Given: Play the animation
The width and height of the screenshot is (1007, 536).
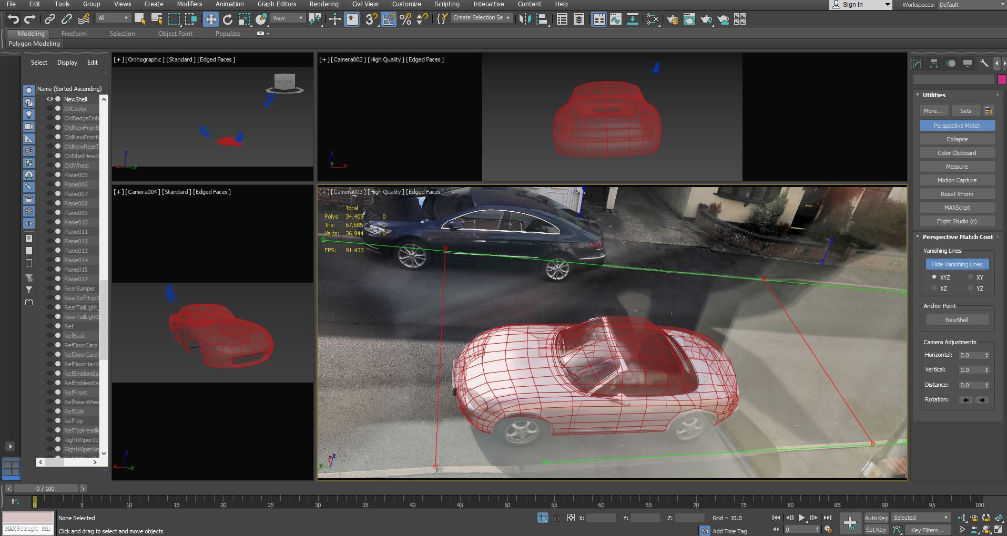Looking at the screenshot, I should (801, 518).
